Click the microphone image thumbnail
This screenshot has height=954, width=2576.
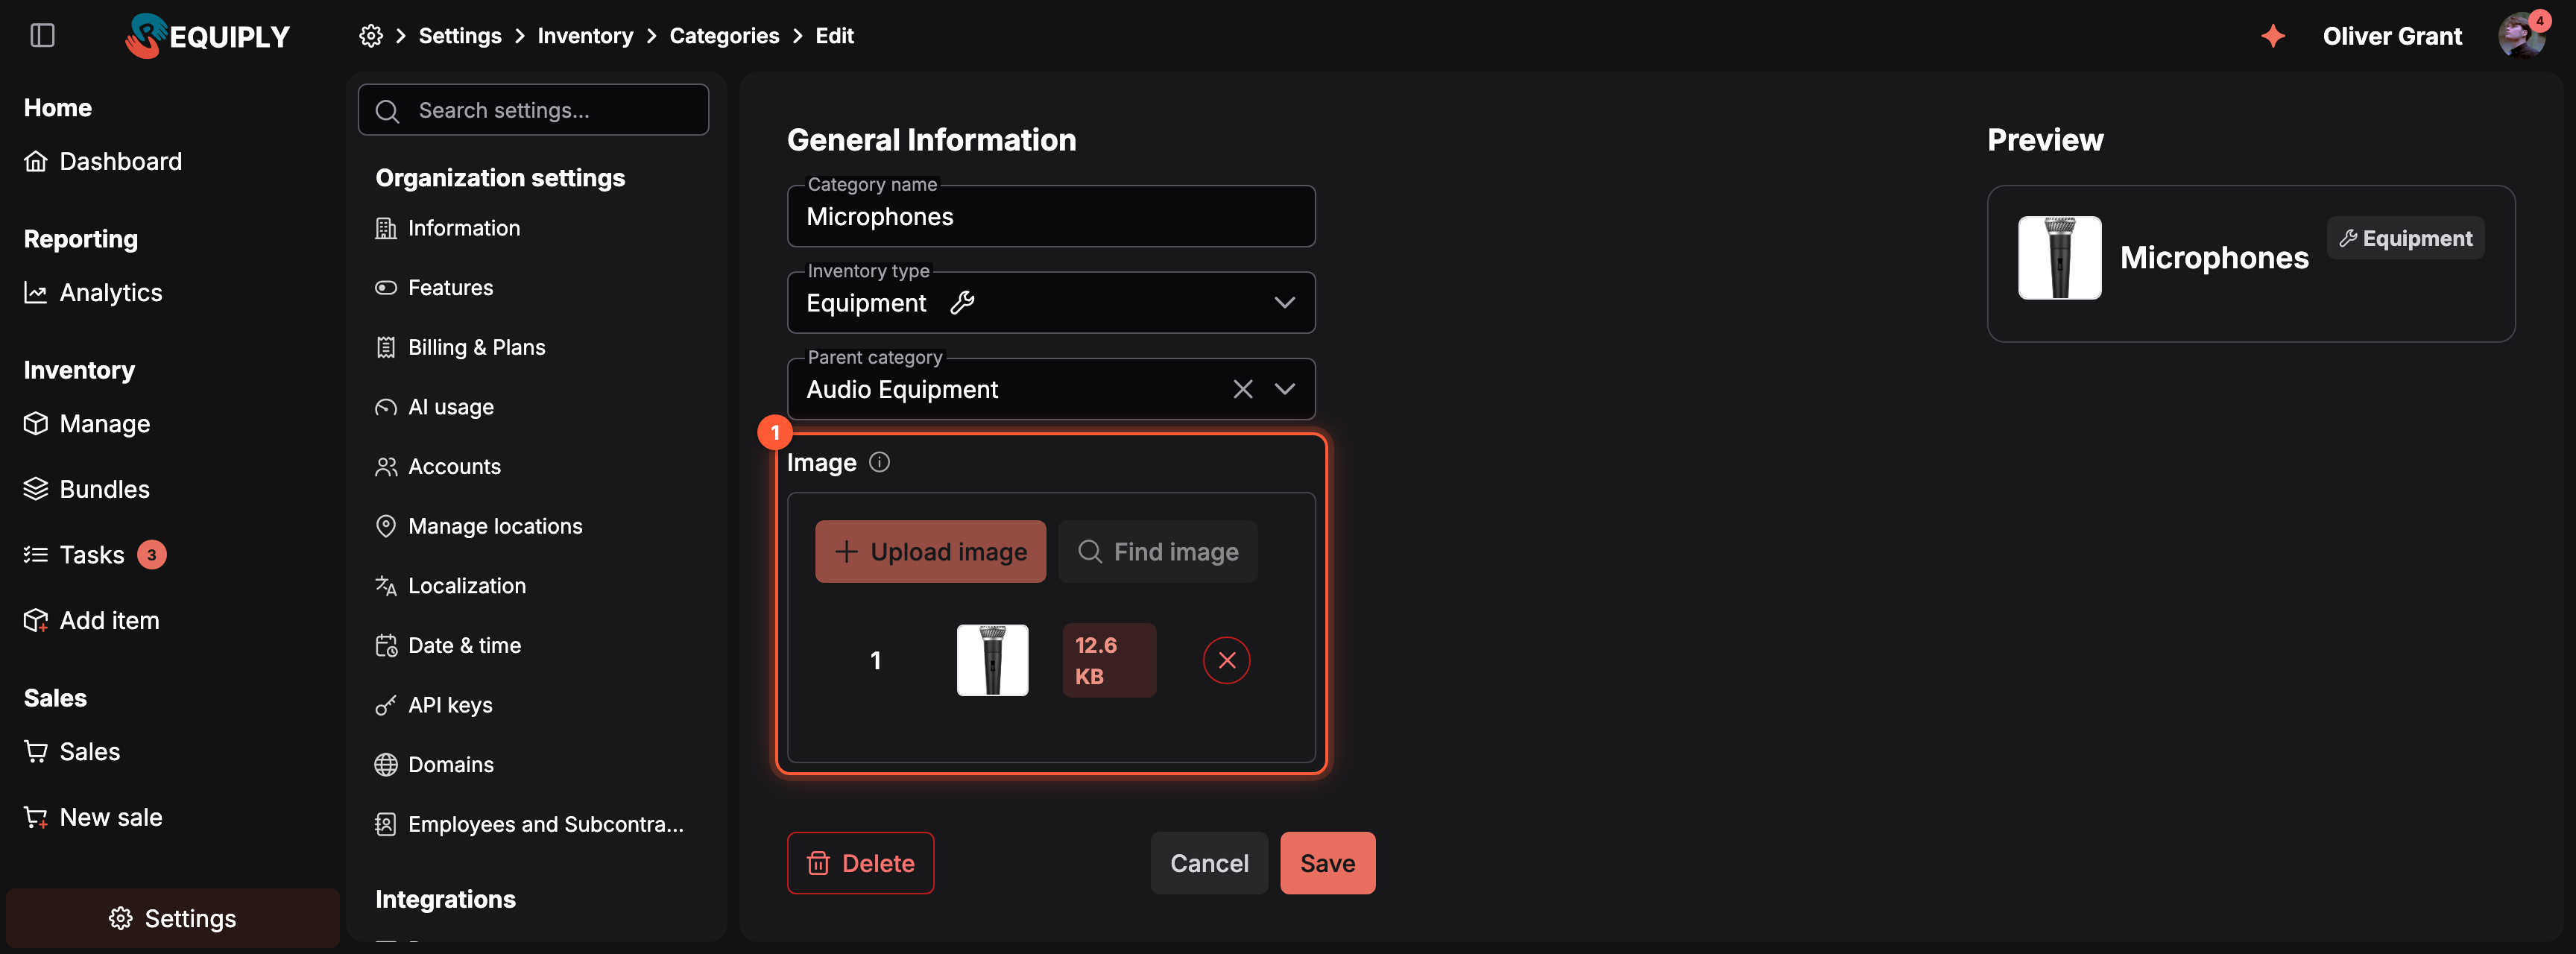pyautogui.click(x=992, y=660)
